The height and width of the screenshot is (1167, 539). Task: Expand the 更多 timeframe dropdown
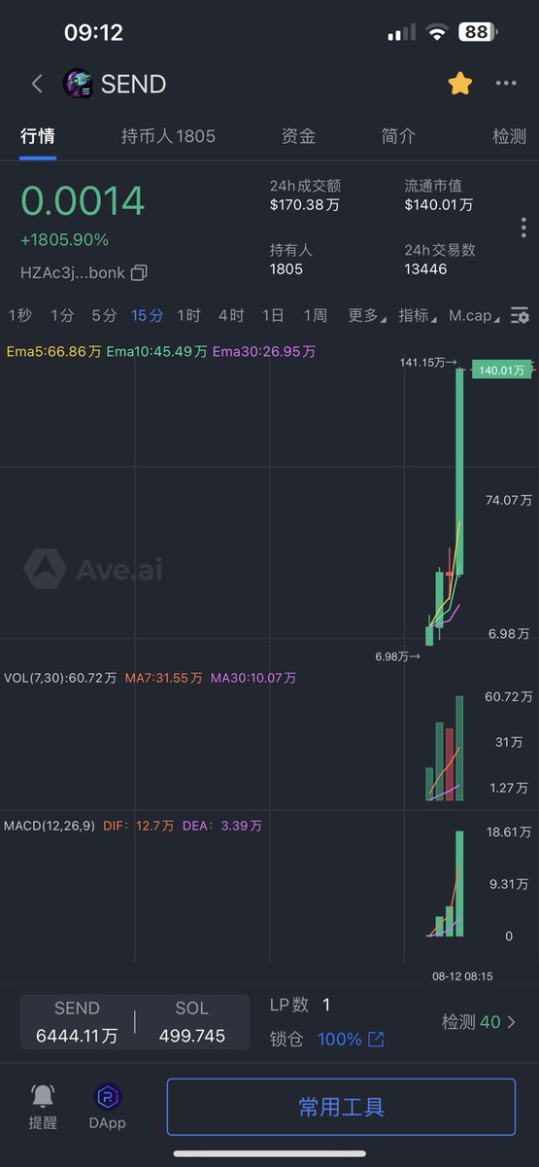point(366,315)
